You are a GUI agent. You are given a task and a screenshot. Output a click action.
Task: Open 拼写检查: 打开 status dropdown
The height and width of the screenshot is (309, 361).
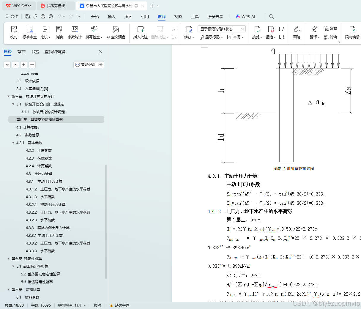(72, 305)
